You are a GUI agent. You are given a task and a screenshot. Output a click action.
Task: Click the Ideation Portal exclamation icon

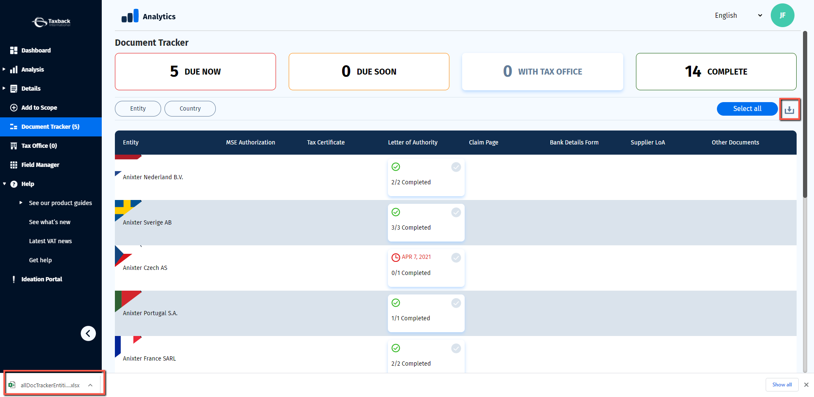[x=14, y=279]
